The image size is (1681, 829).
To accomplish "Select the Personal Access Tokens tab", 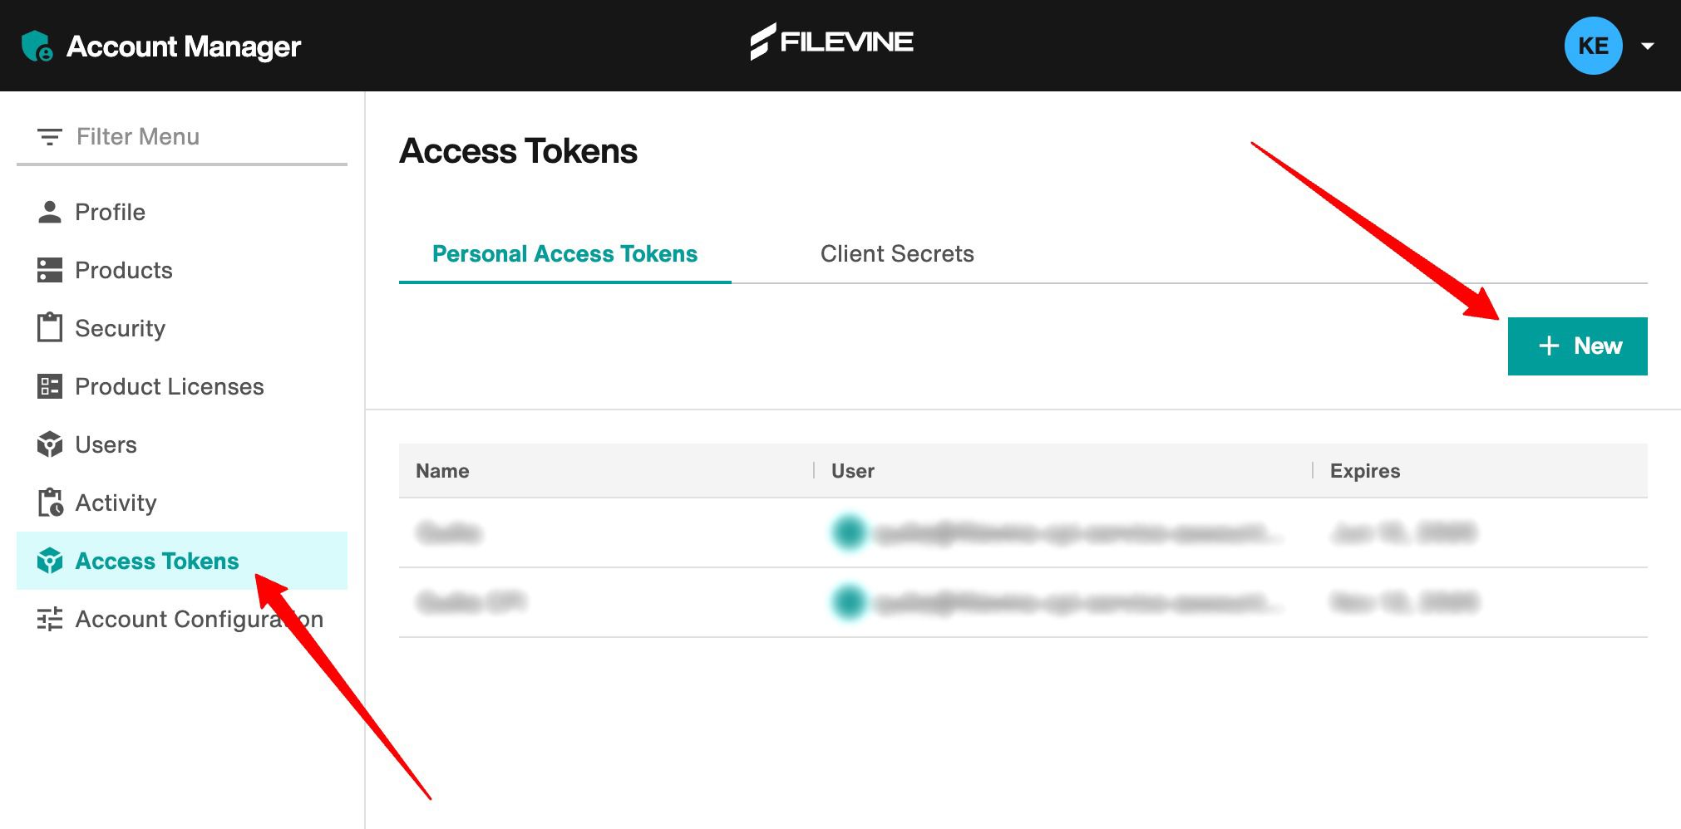I will (565, 253).
